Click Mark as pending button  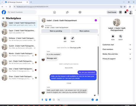coord(56,31)
